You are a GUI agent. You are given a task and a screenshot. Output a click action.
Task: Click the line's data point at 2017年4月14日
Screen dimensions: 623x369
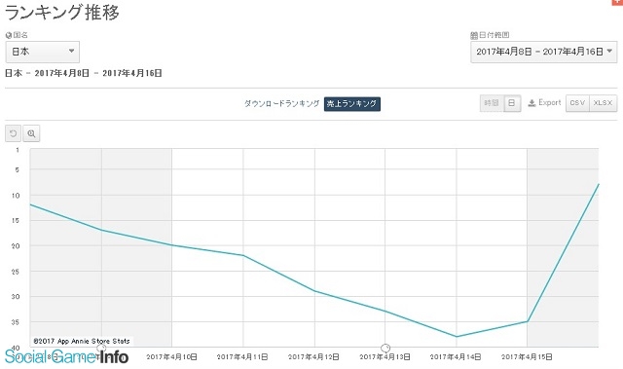click(x=457, y=337)
